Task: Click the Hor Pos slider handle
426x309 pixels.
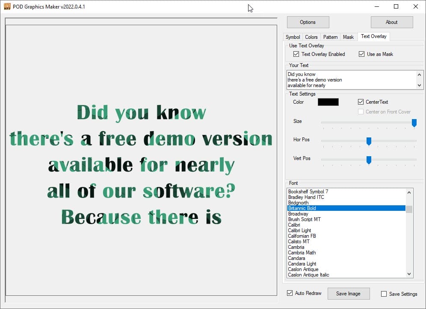Action: click(x=369, y=141)
